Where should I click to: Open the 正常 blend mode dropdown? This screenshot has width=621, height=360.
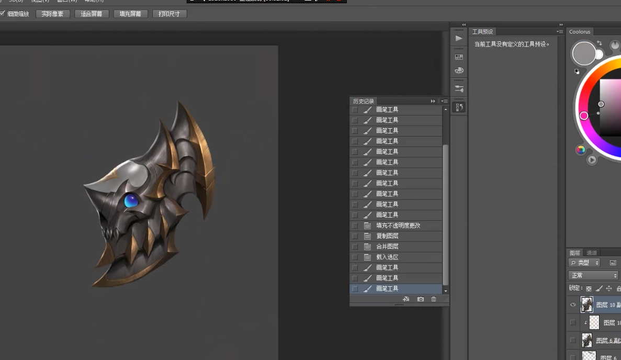(x=593, y=276)
